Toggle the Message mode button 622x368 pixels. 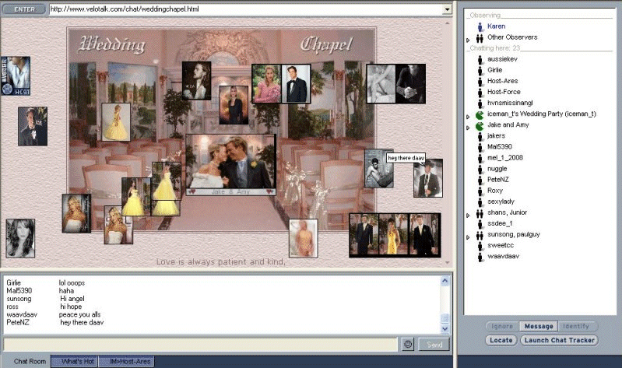538,326
